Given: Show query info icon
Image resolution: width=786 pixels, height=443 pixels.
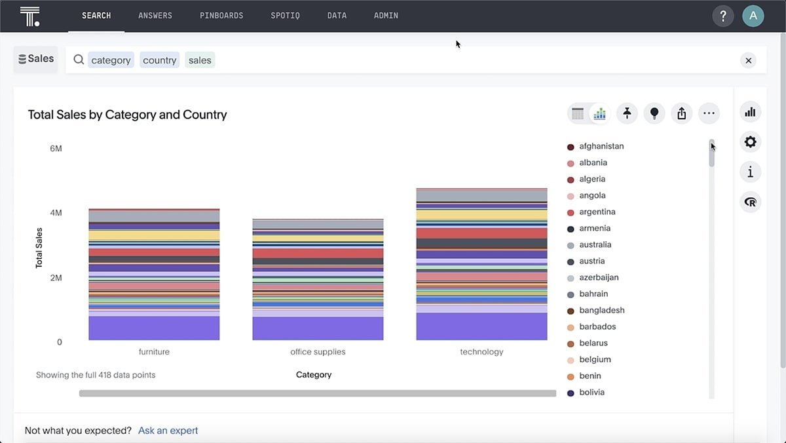Looking at the screenshot, I should (x=750, y=172).
